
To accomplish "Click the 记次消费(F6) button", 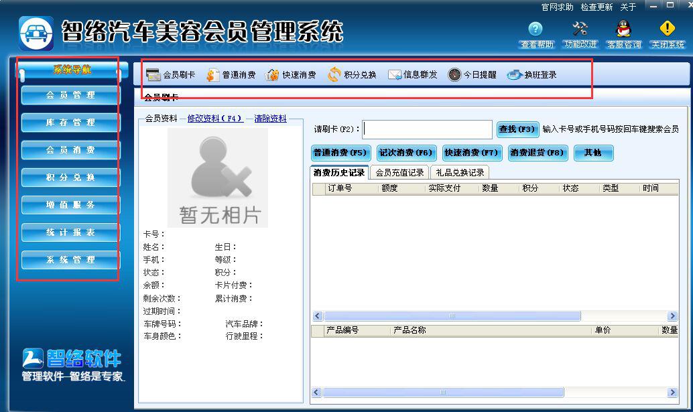I will pyautogui.click(x=407, y=153).
